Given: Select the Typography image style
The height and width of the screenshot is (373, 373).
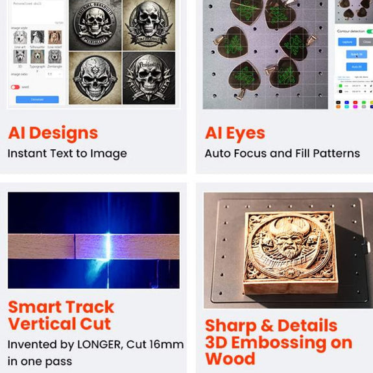Looking at the screenshot, I should tap(38, 56).
